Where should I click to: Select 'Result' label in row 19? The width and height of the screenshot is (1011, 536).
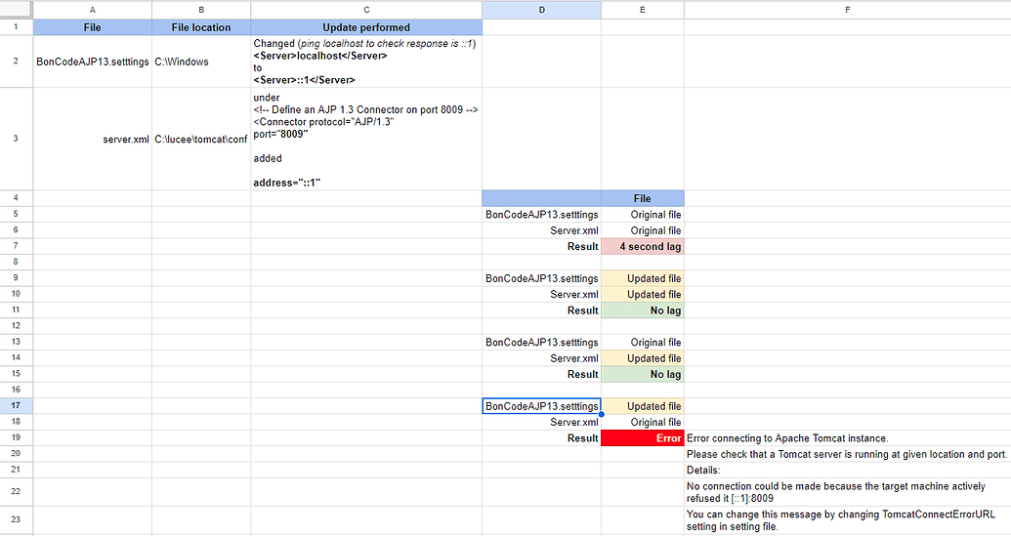(541, 437)
